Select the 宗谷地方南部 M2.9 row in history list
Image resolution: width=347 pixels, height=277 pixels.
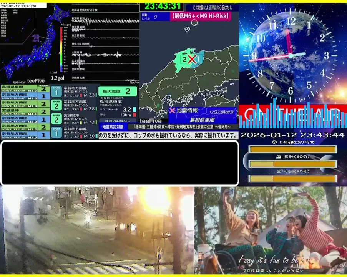pos(25,135)
